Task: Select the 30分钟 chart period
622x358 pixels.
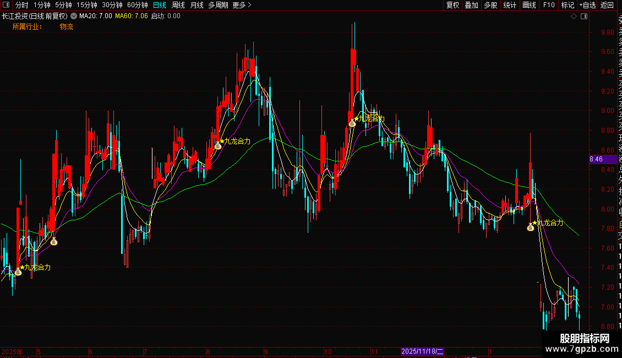Action: point(112,5)
